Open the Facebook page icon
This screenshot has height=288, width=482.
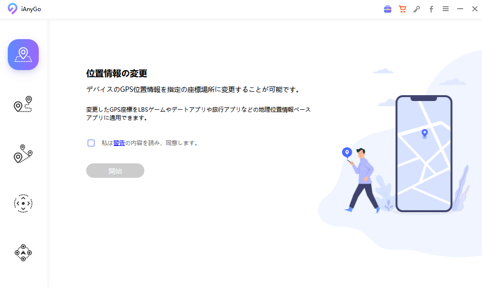[431, 9]
